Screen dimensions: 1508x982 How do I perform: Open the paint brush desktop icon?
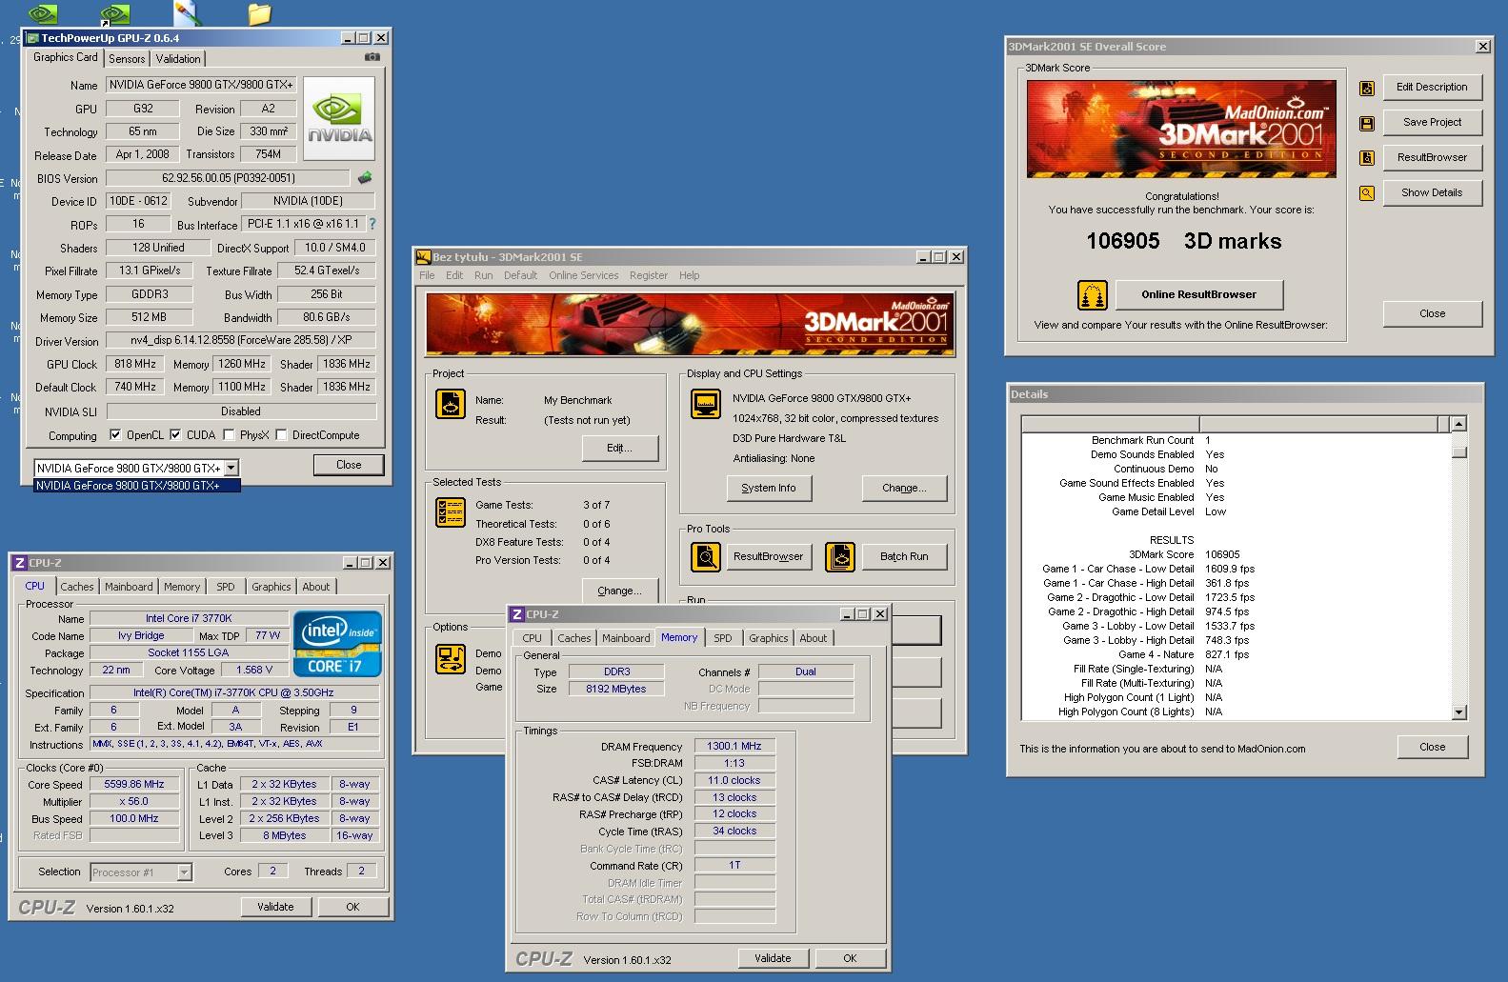[187, 12]
